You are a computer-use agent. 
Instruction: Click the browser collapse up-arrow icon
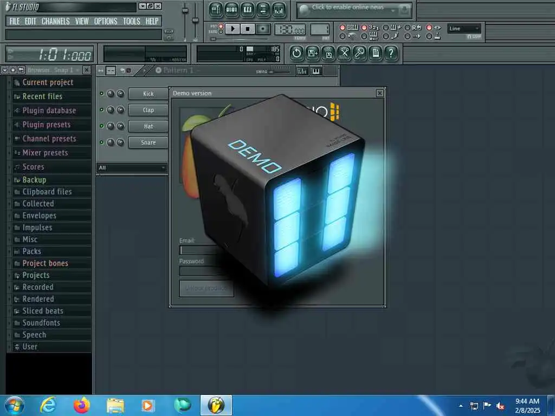click(x=13, y=70)
